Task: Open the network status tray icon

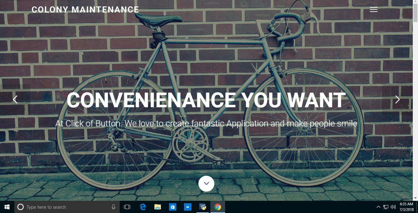Action: point(386,207)
